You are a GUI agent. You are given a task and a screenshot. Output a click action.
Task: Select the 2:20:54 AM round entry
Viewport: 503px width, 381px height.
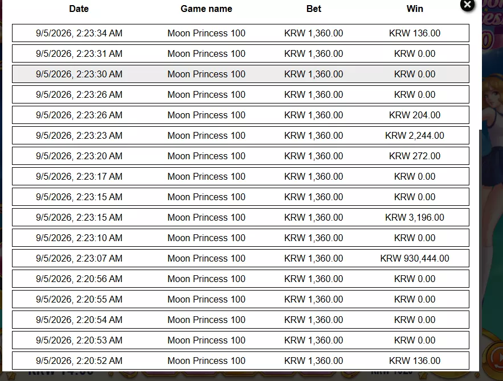(x=240, y=320)
